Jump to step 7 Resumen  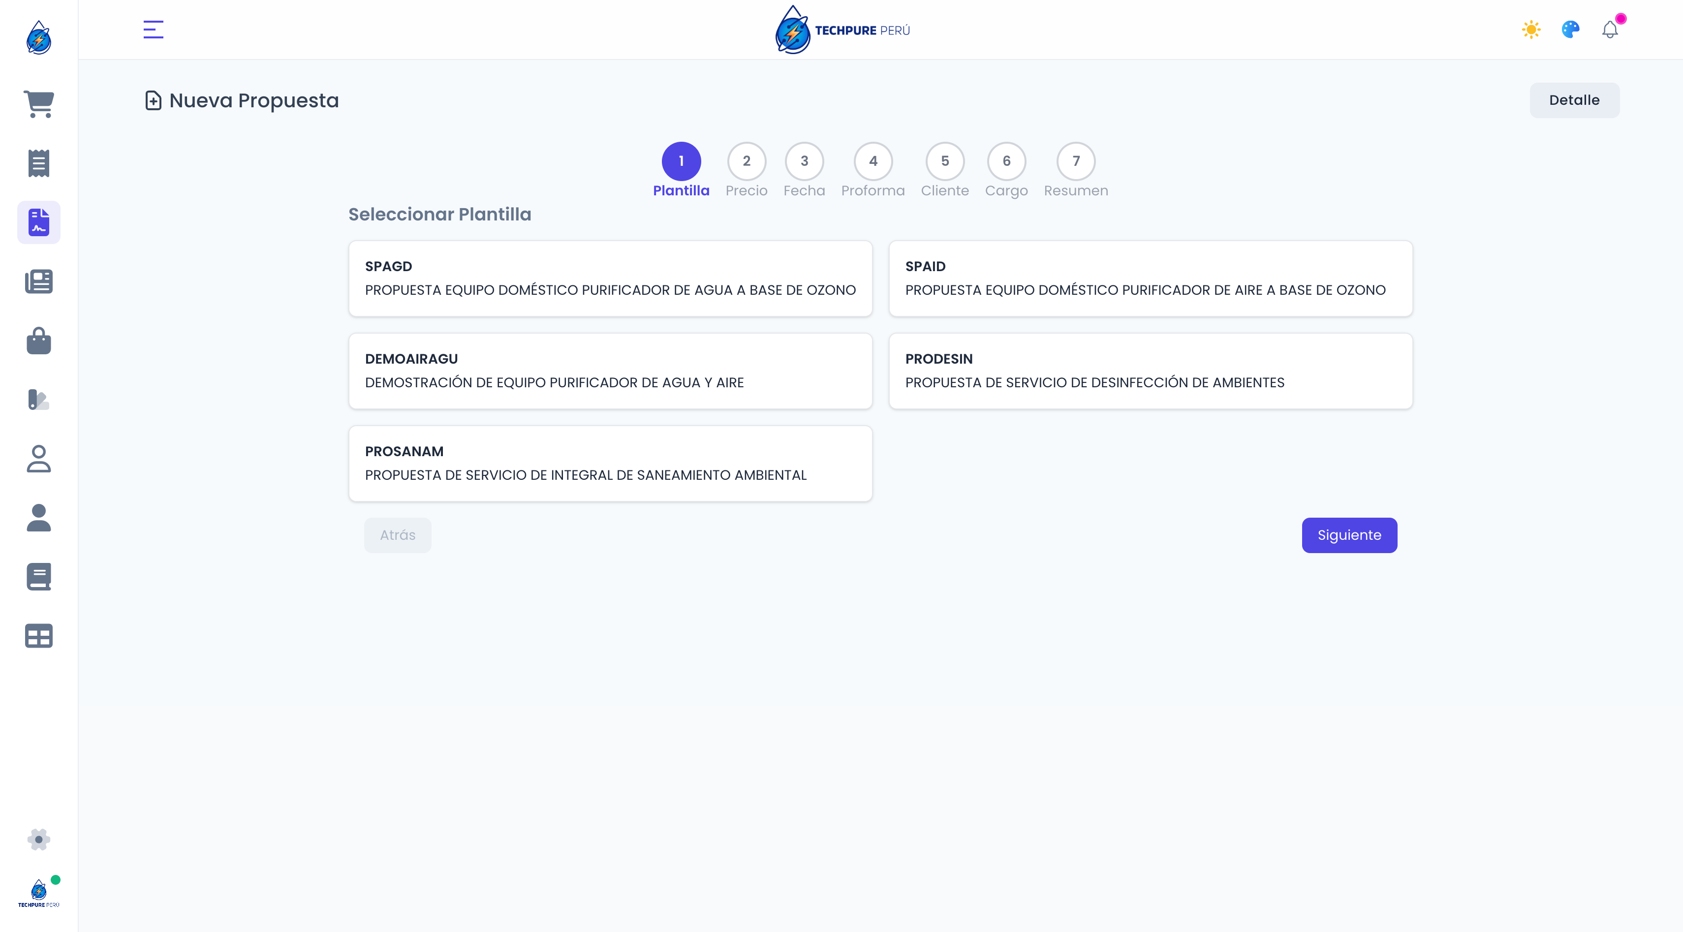pyautogui.click(x=1075, y=161)
